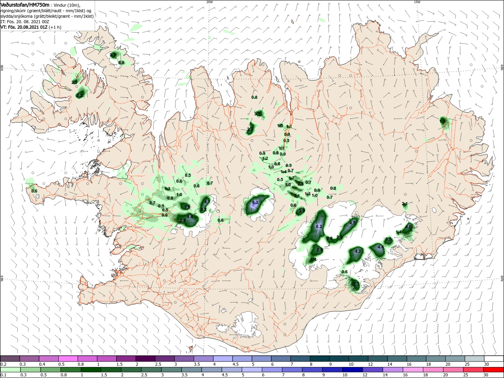The height and width of the screenshot is (378, 504).
Task: Click the 15W longitude label
Action: [x=417, y=2]
